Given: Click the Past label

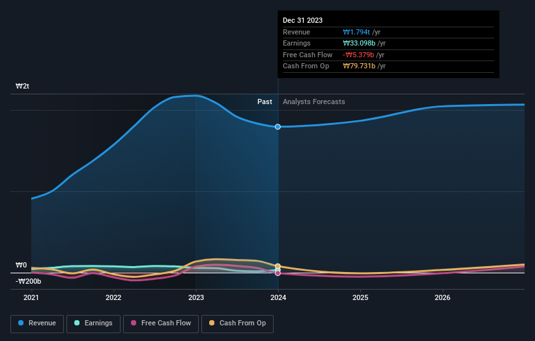Looking at the screenshot, I should [265, 102].
